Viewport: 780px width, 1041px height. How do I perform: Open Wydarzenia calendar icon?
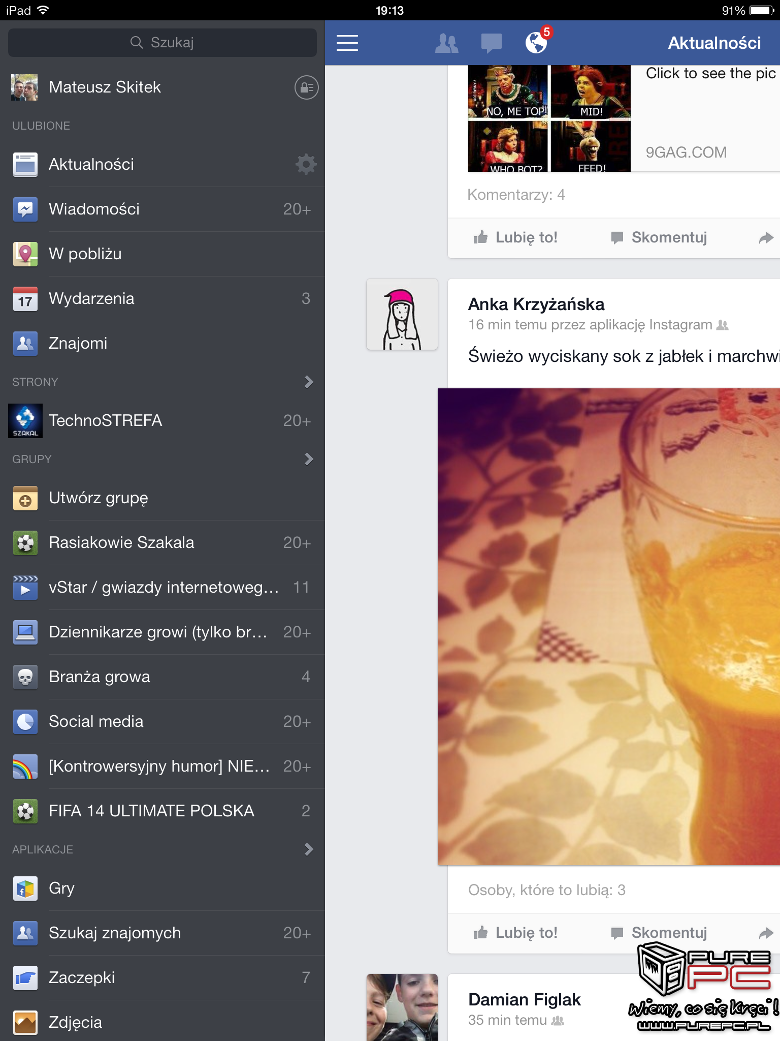[x=25, y=299]
